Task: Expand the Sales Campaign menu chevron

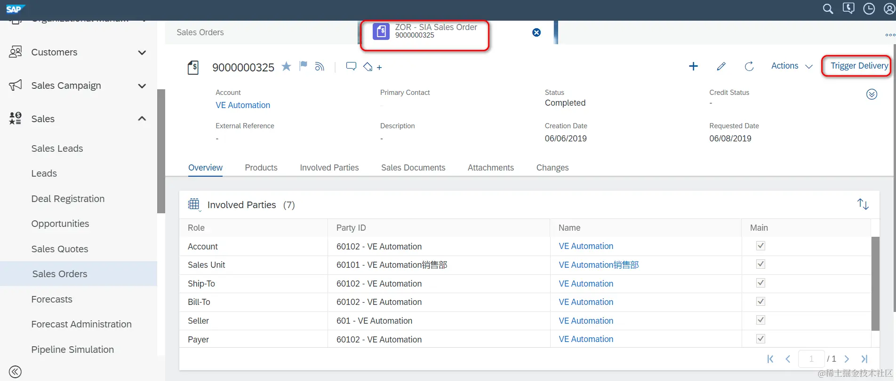Action: (142, 86)
